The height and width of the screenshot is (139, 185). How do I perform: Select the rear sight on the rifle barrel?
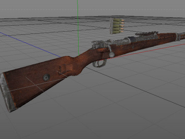click(x=146, y=33)
